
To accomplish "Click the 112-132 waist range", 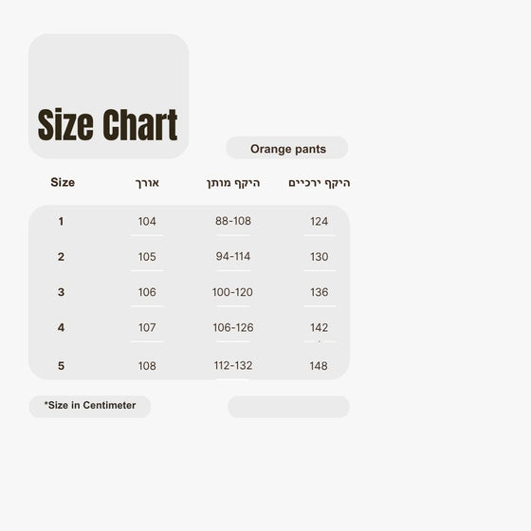I will [x=233, y=365].
